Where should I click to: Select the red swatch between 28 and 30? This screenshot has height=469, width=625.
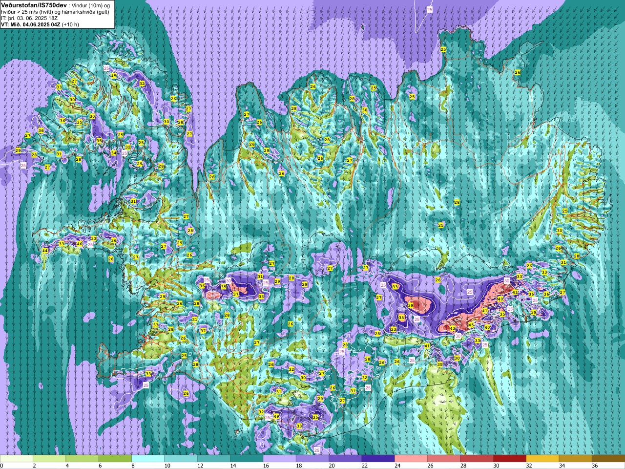tap(477, 459)
